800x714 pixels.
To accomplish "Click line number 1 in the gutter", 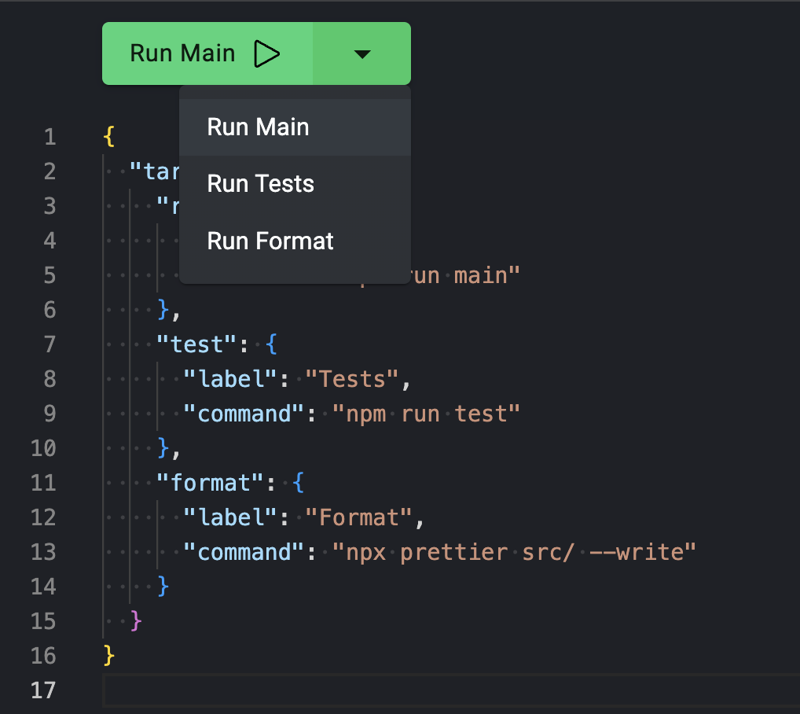I will coord(50,138).
